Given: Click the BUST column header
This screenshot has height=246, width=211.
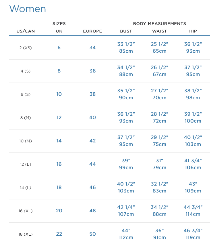Looking at the screenshot, I should pyautogui.click(x=126, y=31).
